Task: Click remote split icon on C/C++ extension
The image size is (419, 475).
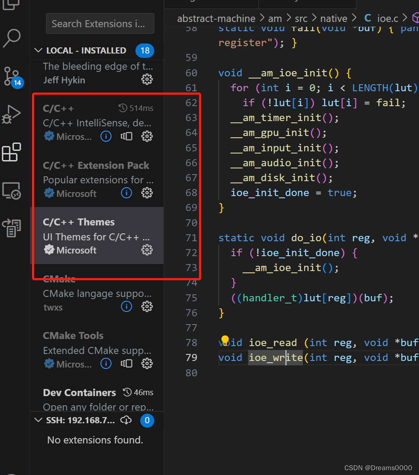Action: pyautogui.click(x=127, y=136)
